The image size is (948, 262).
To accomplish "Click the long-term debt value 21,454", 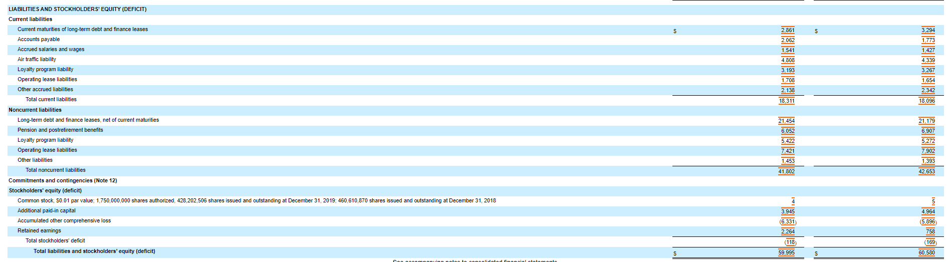I will tap(786, 121).
